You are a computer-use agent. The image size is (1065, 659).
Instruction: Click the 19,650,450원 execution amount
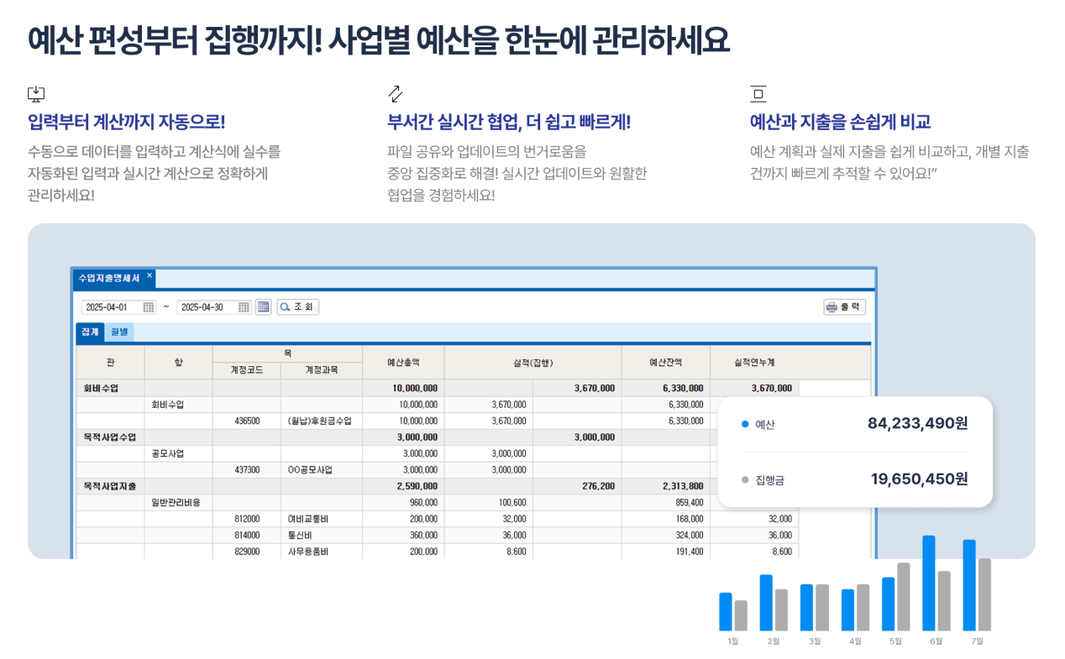(919, 479)
